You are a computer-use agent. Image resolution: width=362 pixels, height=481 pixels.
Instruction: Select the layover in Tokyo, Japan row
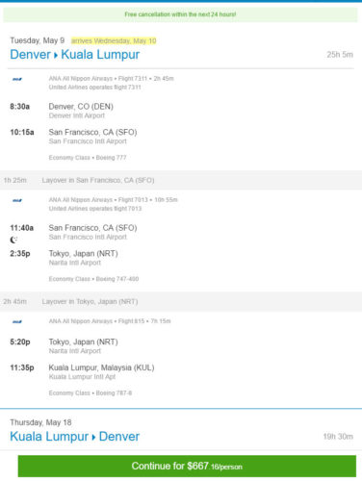(181, 301)
